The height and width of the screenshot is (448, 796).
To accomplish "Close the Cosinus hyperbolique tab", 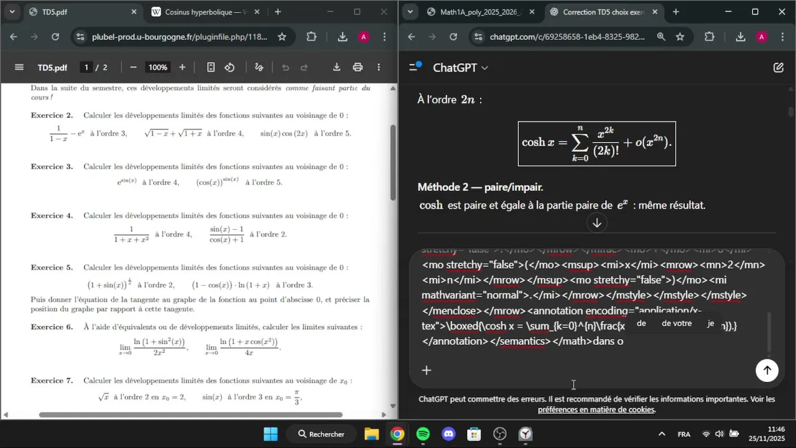I will pos(256,12).
